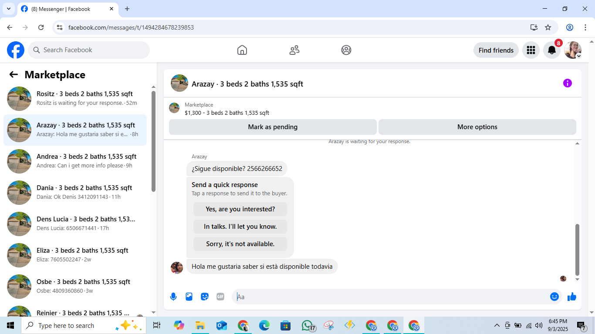The image size is (595, 334).
Task: Open More options for the listing
Action: point(477,127)
